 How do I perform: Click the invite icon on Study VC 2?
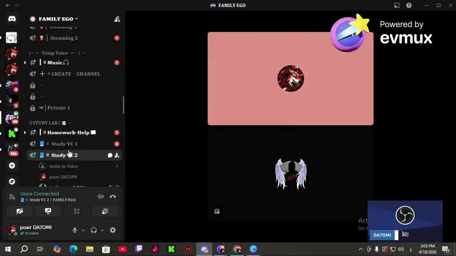tap(117, 155)
